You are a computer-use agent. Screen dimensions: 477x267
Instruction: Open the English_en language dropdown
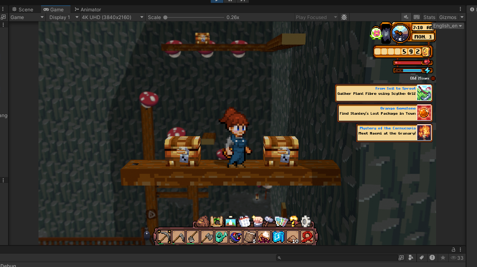tap(447, 26)
